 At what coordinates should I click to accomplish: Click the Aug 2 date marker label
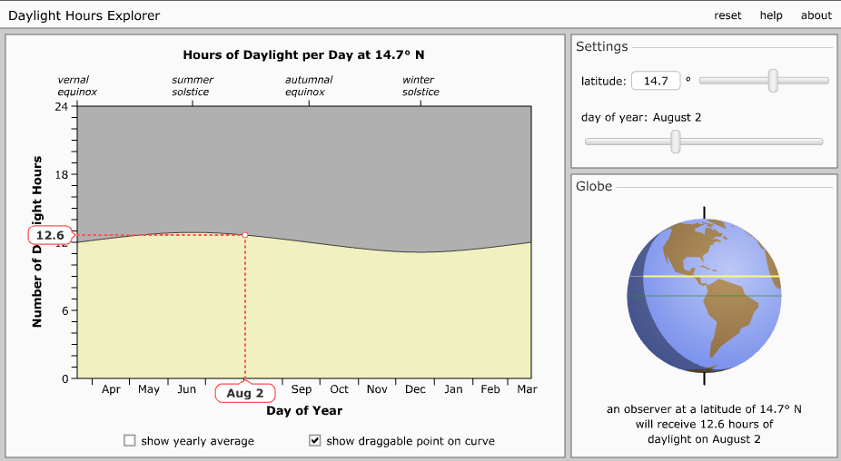[245, 393]
